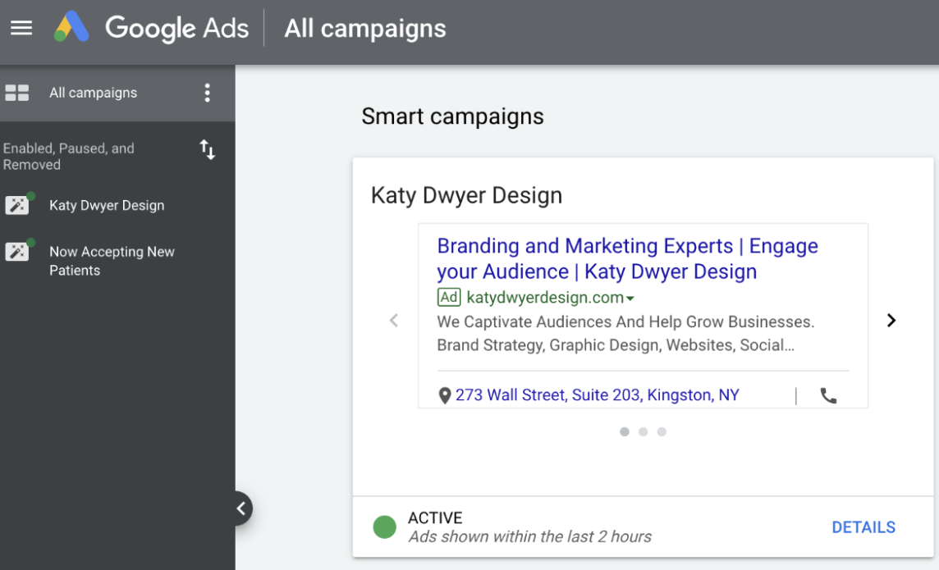Click the Katy Dwyer Design campaign icon
Screen dimensions: 939x570
point(18,204)
